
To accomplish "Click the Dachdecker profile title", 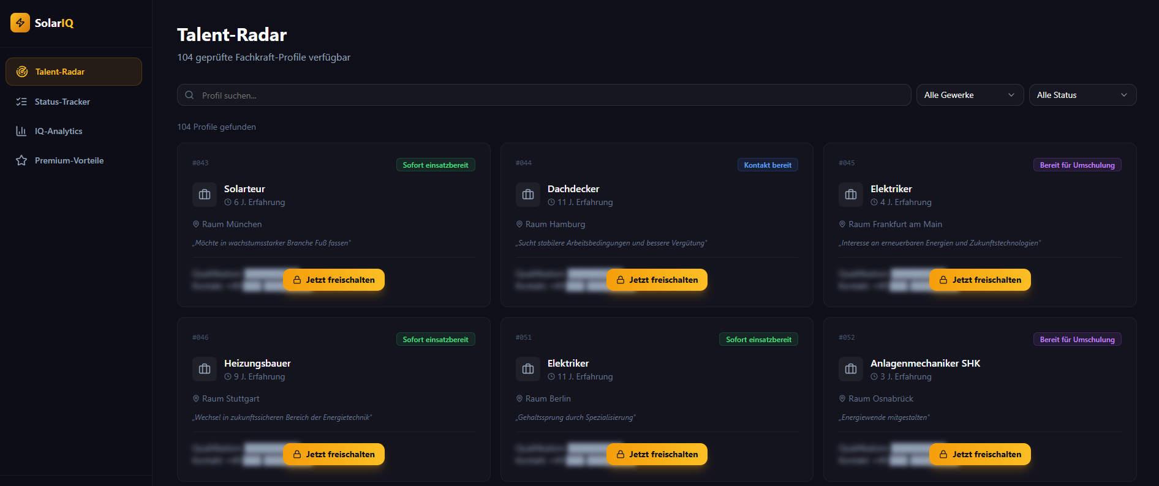I will [x=573, y=189].
